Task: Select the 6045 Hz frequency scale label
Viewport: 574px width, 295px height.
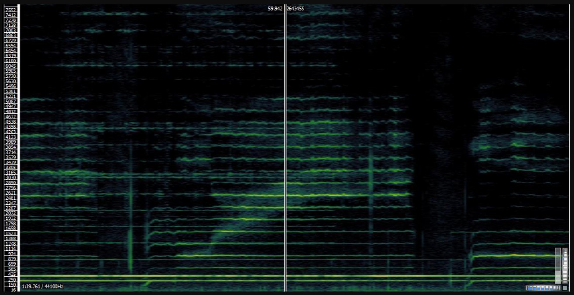Action: point(10,66)
